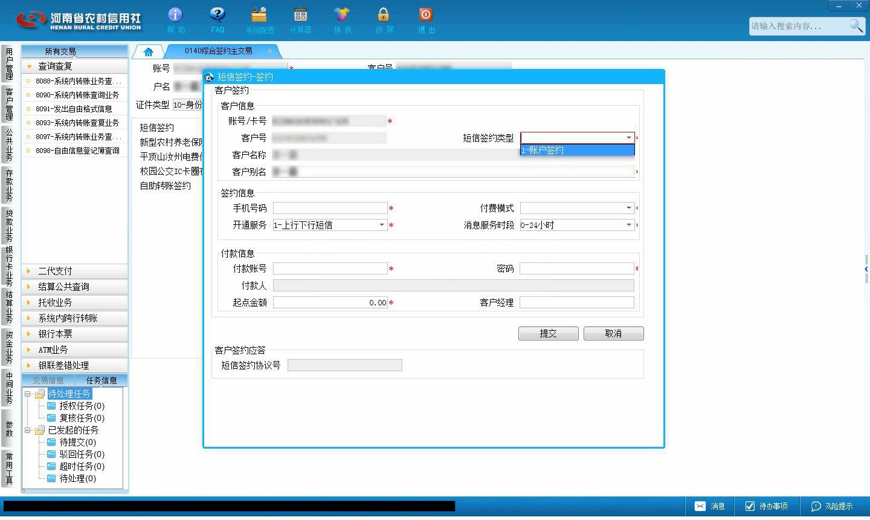Close the 0140综合签约主交易 tab
The width and height of the screenshot is (870, 520).
271,51
